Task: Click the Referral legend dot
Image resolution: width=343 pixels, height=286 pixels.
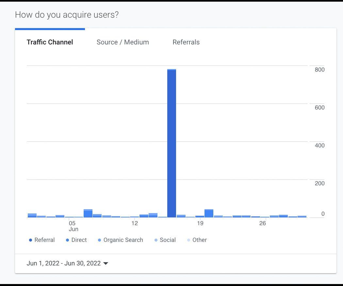Action: (31, 240)
